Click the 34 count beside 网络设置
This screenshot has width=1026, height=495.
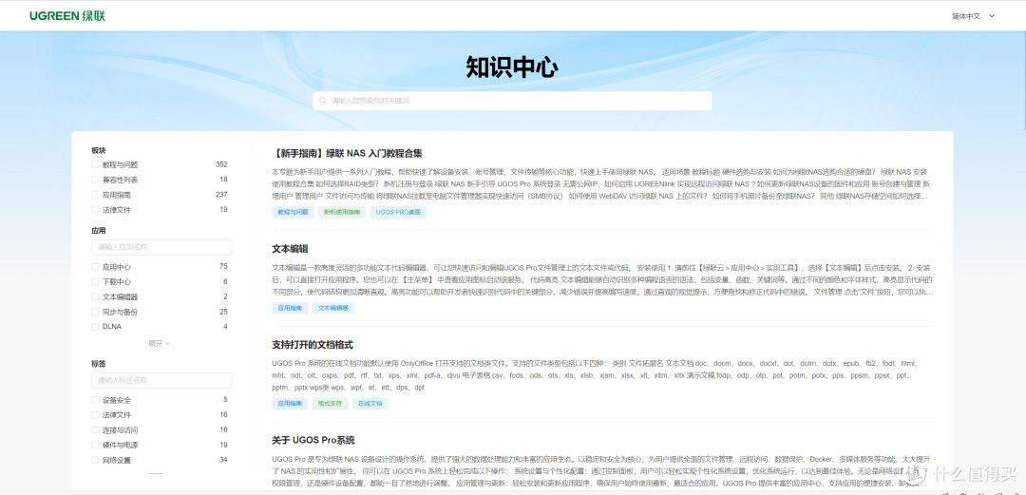click(x=223, y=460)
